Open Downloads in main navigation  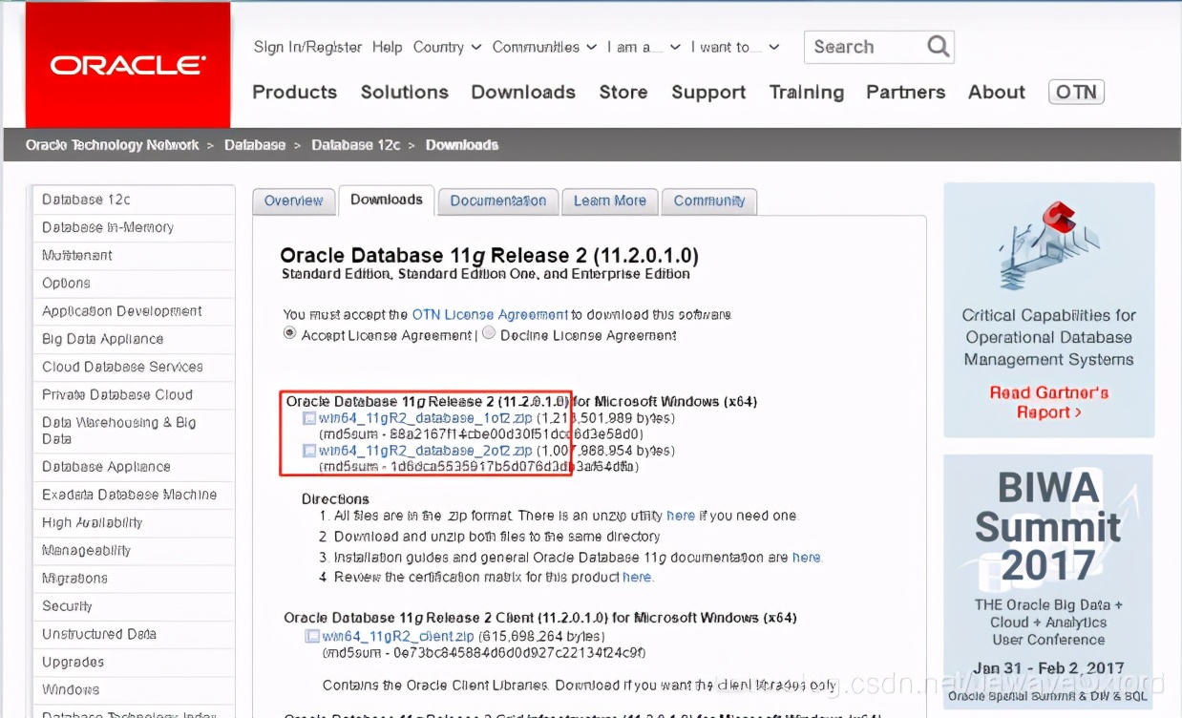(x=523, y=92)
